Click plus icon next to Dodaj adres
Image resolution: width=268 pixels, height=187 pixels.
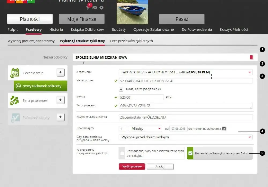point(121,89)
